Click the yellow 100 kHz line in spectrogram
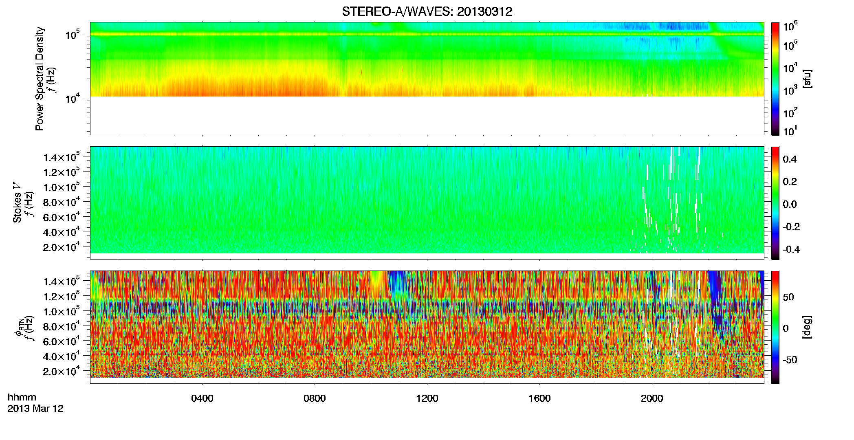The image size is (854, 440). tap(427, 35)
